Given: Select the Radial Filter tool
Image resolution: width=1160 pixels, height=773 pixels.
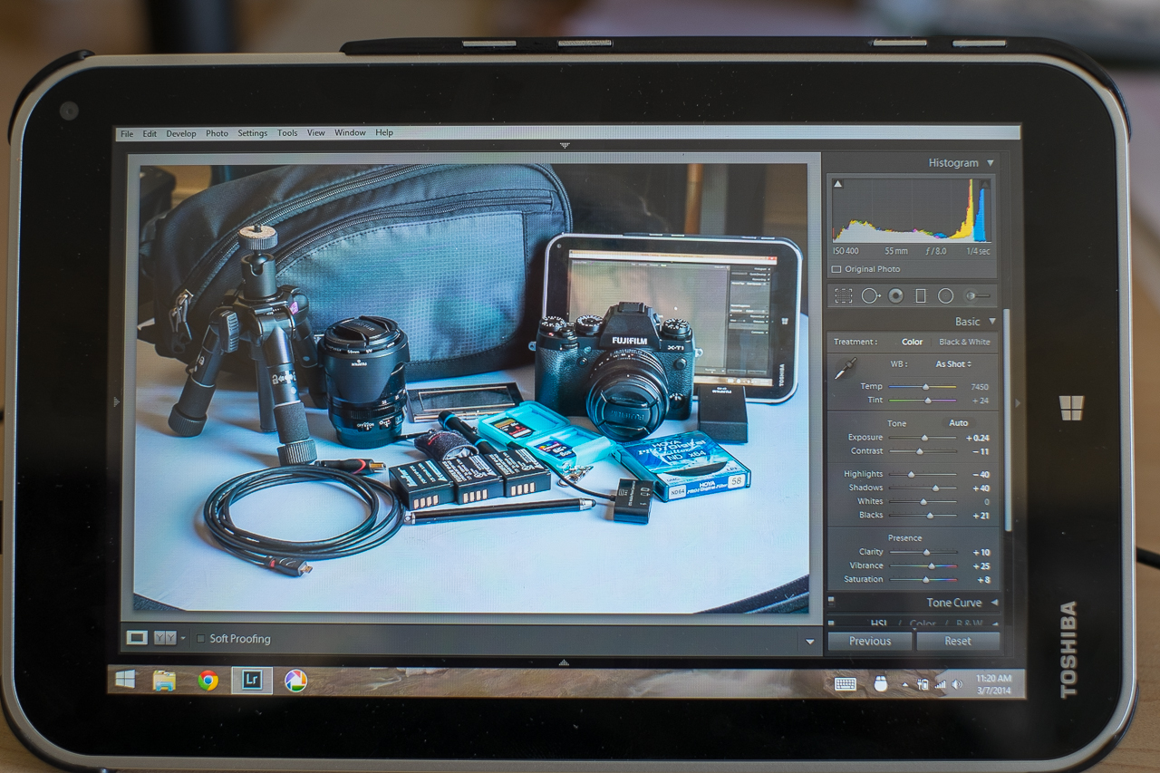Looking at the screenshot, I should 945,295.
